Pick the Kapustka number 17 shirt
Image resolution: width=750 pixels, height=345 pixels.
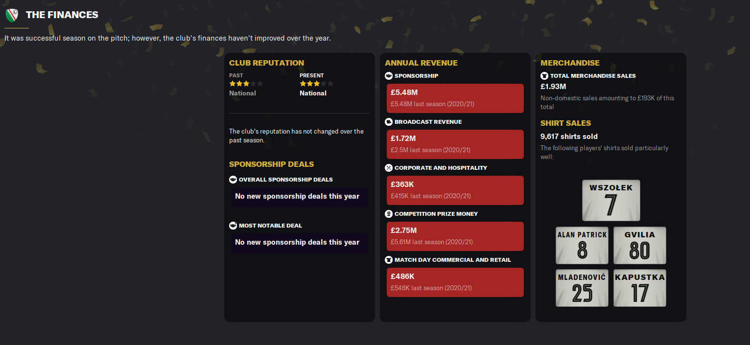tap(639, 288)
